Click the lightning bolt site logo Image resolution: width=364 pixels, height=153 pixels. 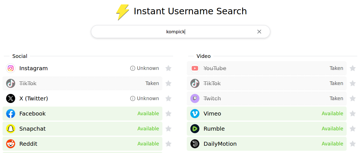coord(123,12)
